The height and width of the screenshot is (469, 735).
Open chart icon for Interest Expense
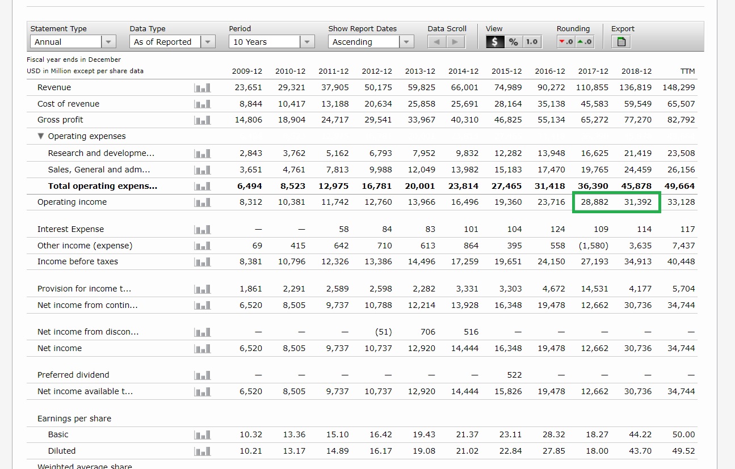point(202,230)
